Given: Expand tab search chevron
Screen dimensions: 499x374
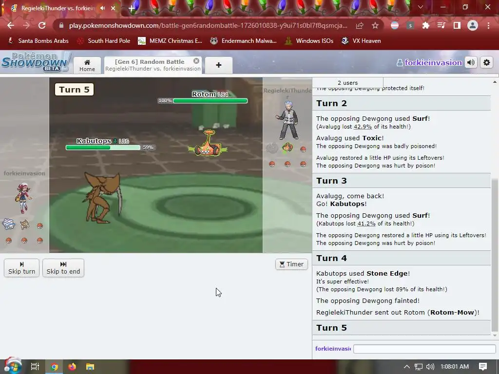Looking at the screenshot, I should click(421, 7).
